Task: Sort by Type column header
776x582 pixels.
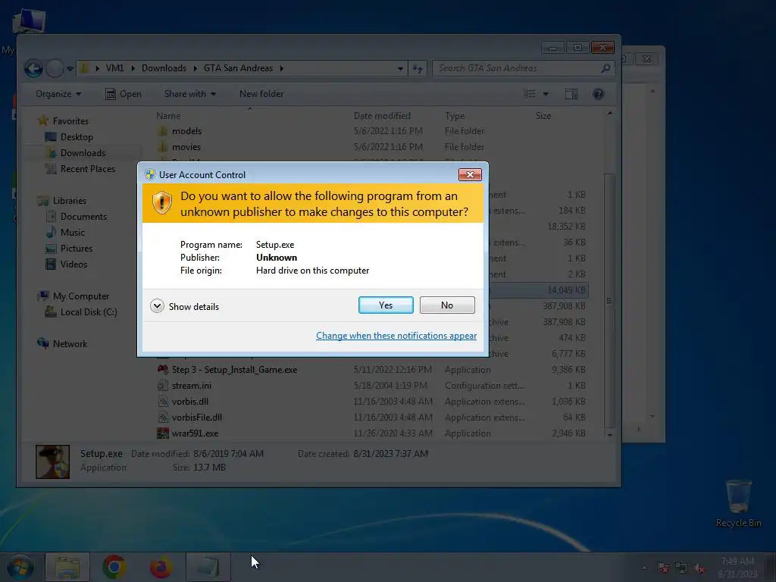Action: pyautogui.click(x=455, y=116)
